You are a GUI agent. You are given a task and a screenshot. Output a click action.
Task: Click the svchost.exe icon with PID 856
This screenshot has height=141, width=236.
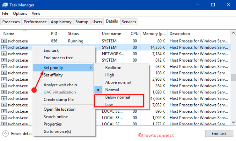[4, 41]
